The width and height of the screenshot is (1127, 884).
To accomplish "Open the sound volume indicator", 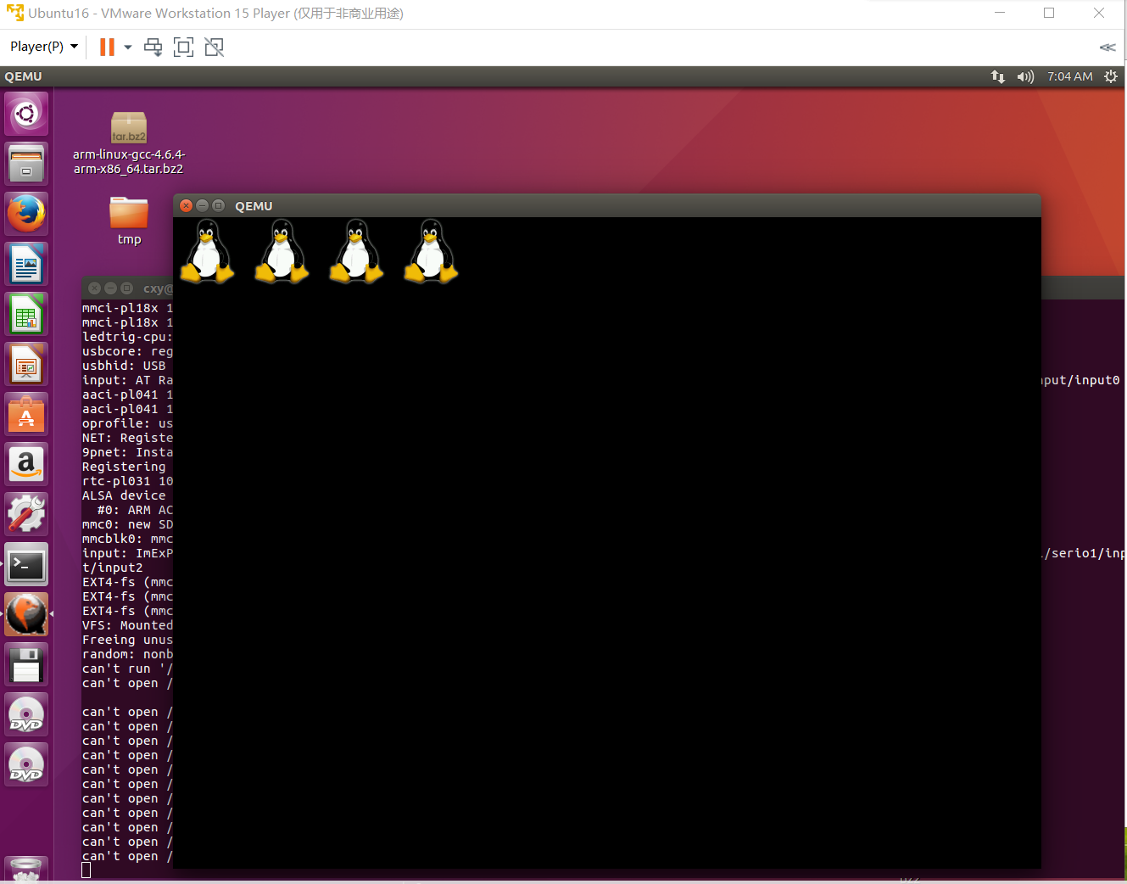I will 1025,76.
